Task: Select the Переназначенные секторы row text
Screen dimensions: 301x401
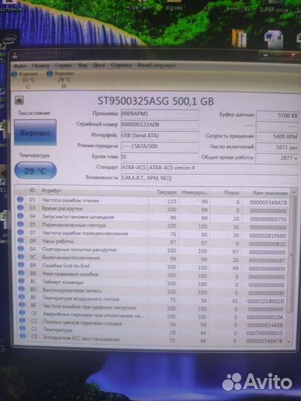Action: click(x=74, y=225)
